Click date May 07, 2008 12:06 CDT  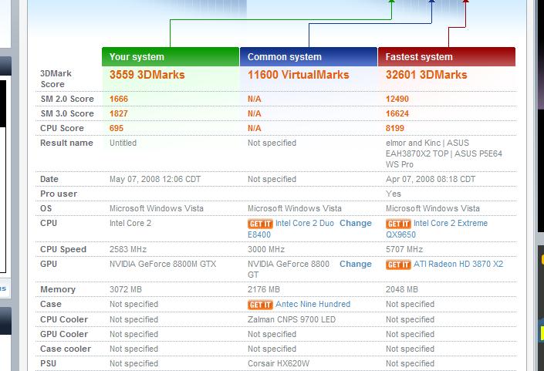[155, 179]
